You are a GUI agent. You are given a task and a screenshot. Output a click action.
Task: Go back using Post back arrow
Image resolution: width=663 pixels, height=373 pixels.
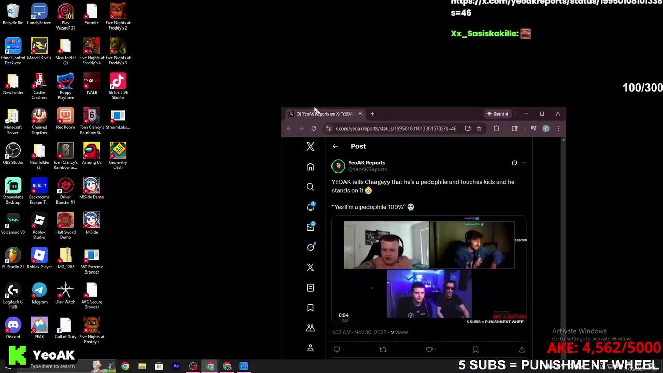335,146
